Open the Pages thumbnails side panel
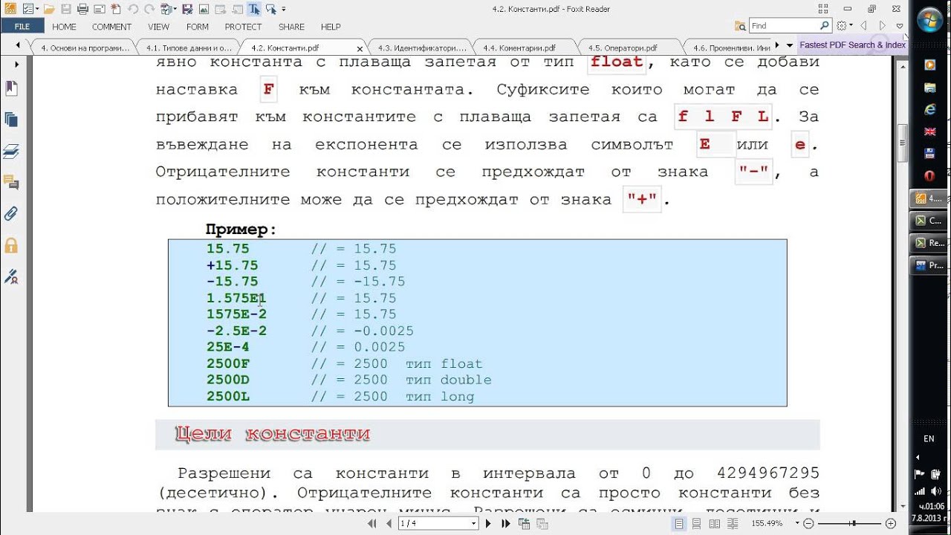Image resolution: width=951 pixels, height=535 pixels. (10, 120)
